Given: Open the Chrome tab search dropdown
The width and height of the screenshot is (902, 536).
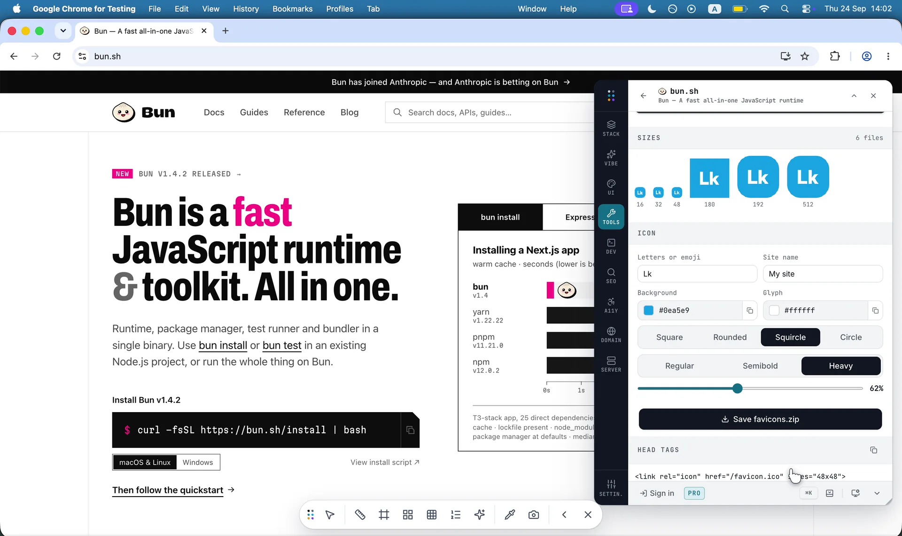Looking at the screenshot, I should pos(63,31).
